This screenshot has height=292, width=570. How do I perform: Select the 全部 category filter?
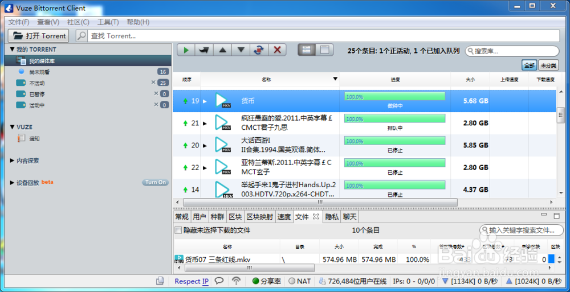530,65
